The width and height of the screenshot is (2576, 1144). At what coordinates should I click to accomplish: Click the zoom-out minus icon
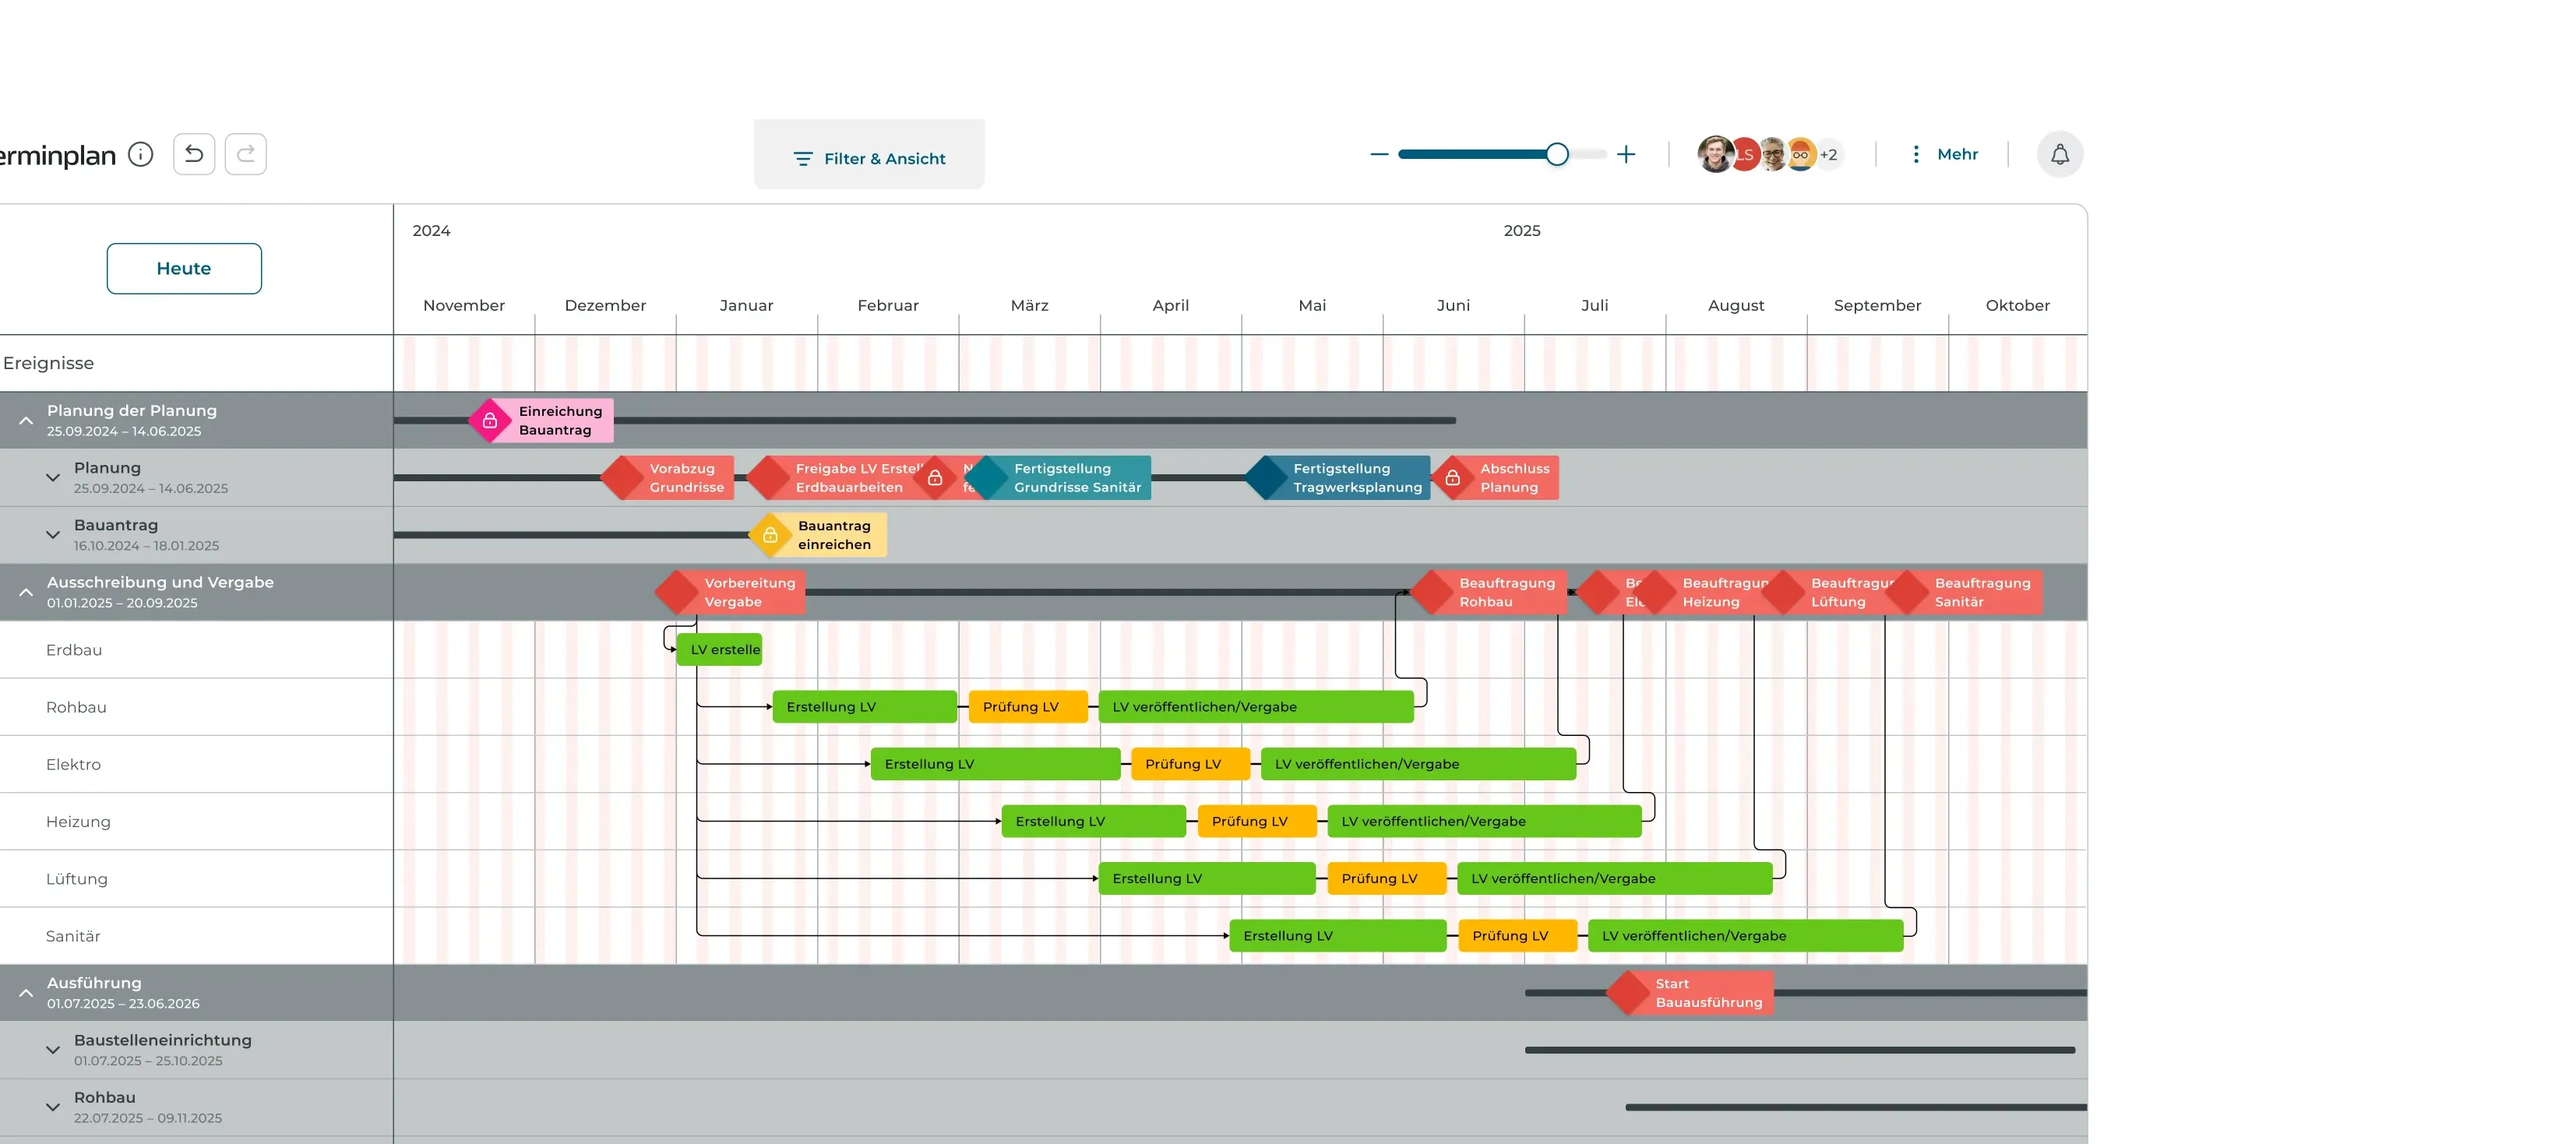(x=1379, y=154)
